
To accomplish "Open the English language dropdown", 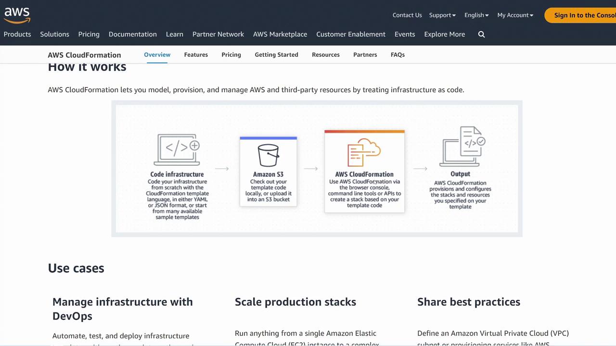I will [x=476, y=15].
